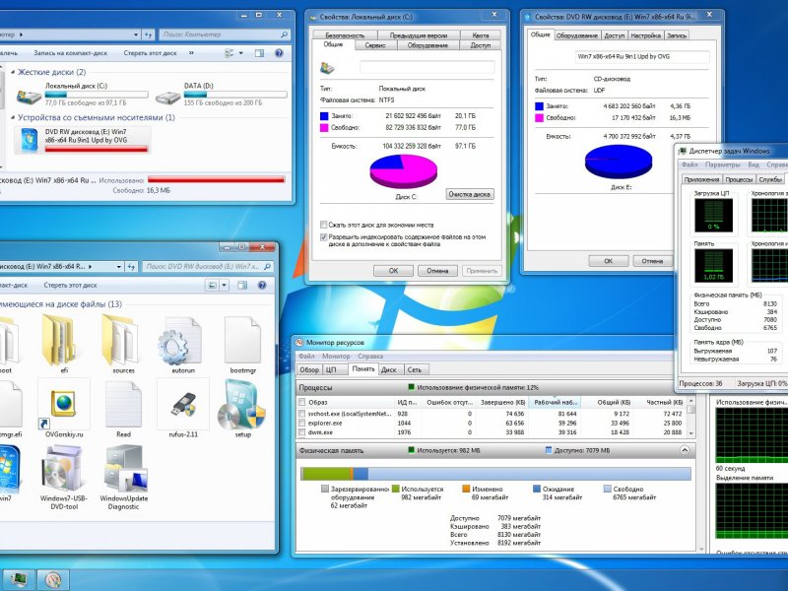Image resolution: width=788 pixels, height=591 pixels.
Task: Click Отмена in disk C properties
Action: (437, 270)
